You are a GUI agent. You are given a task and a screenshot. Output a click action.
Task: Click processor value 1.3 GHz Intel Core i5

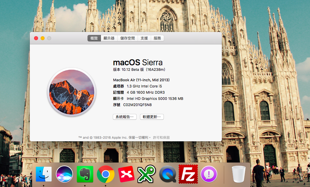144,86
